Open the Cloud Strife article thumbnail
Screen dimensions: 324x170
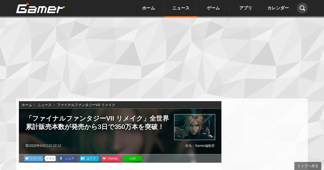click(195, 127)
